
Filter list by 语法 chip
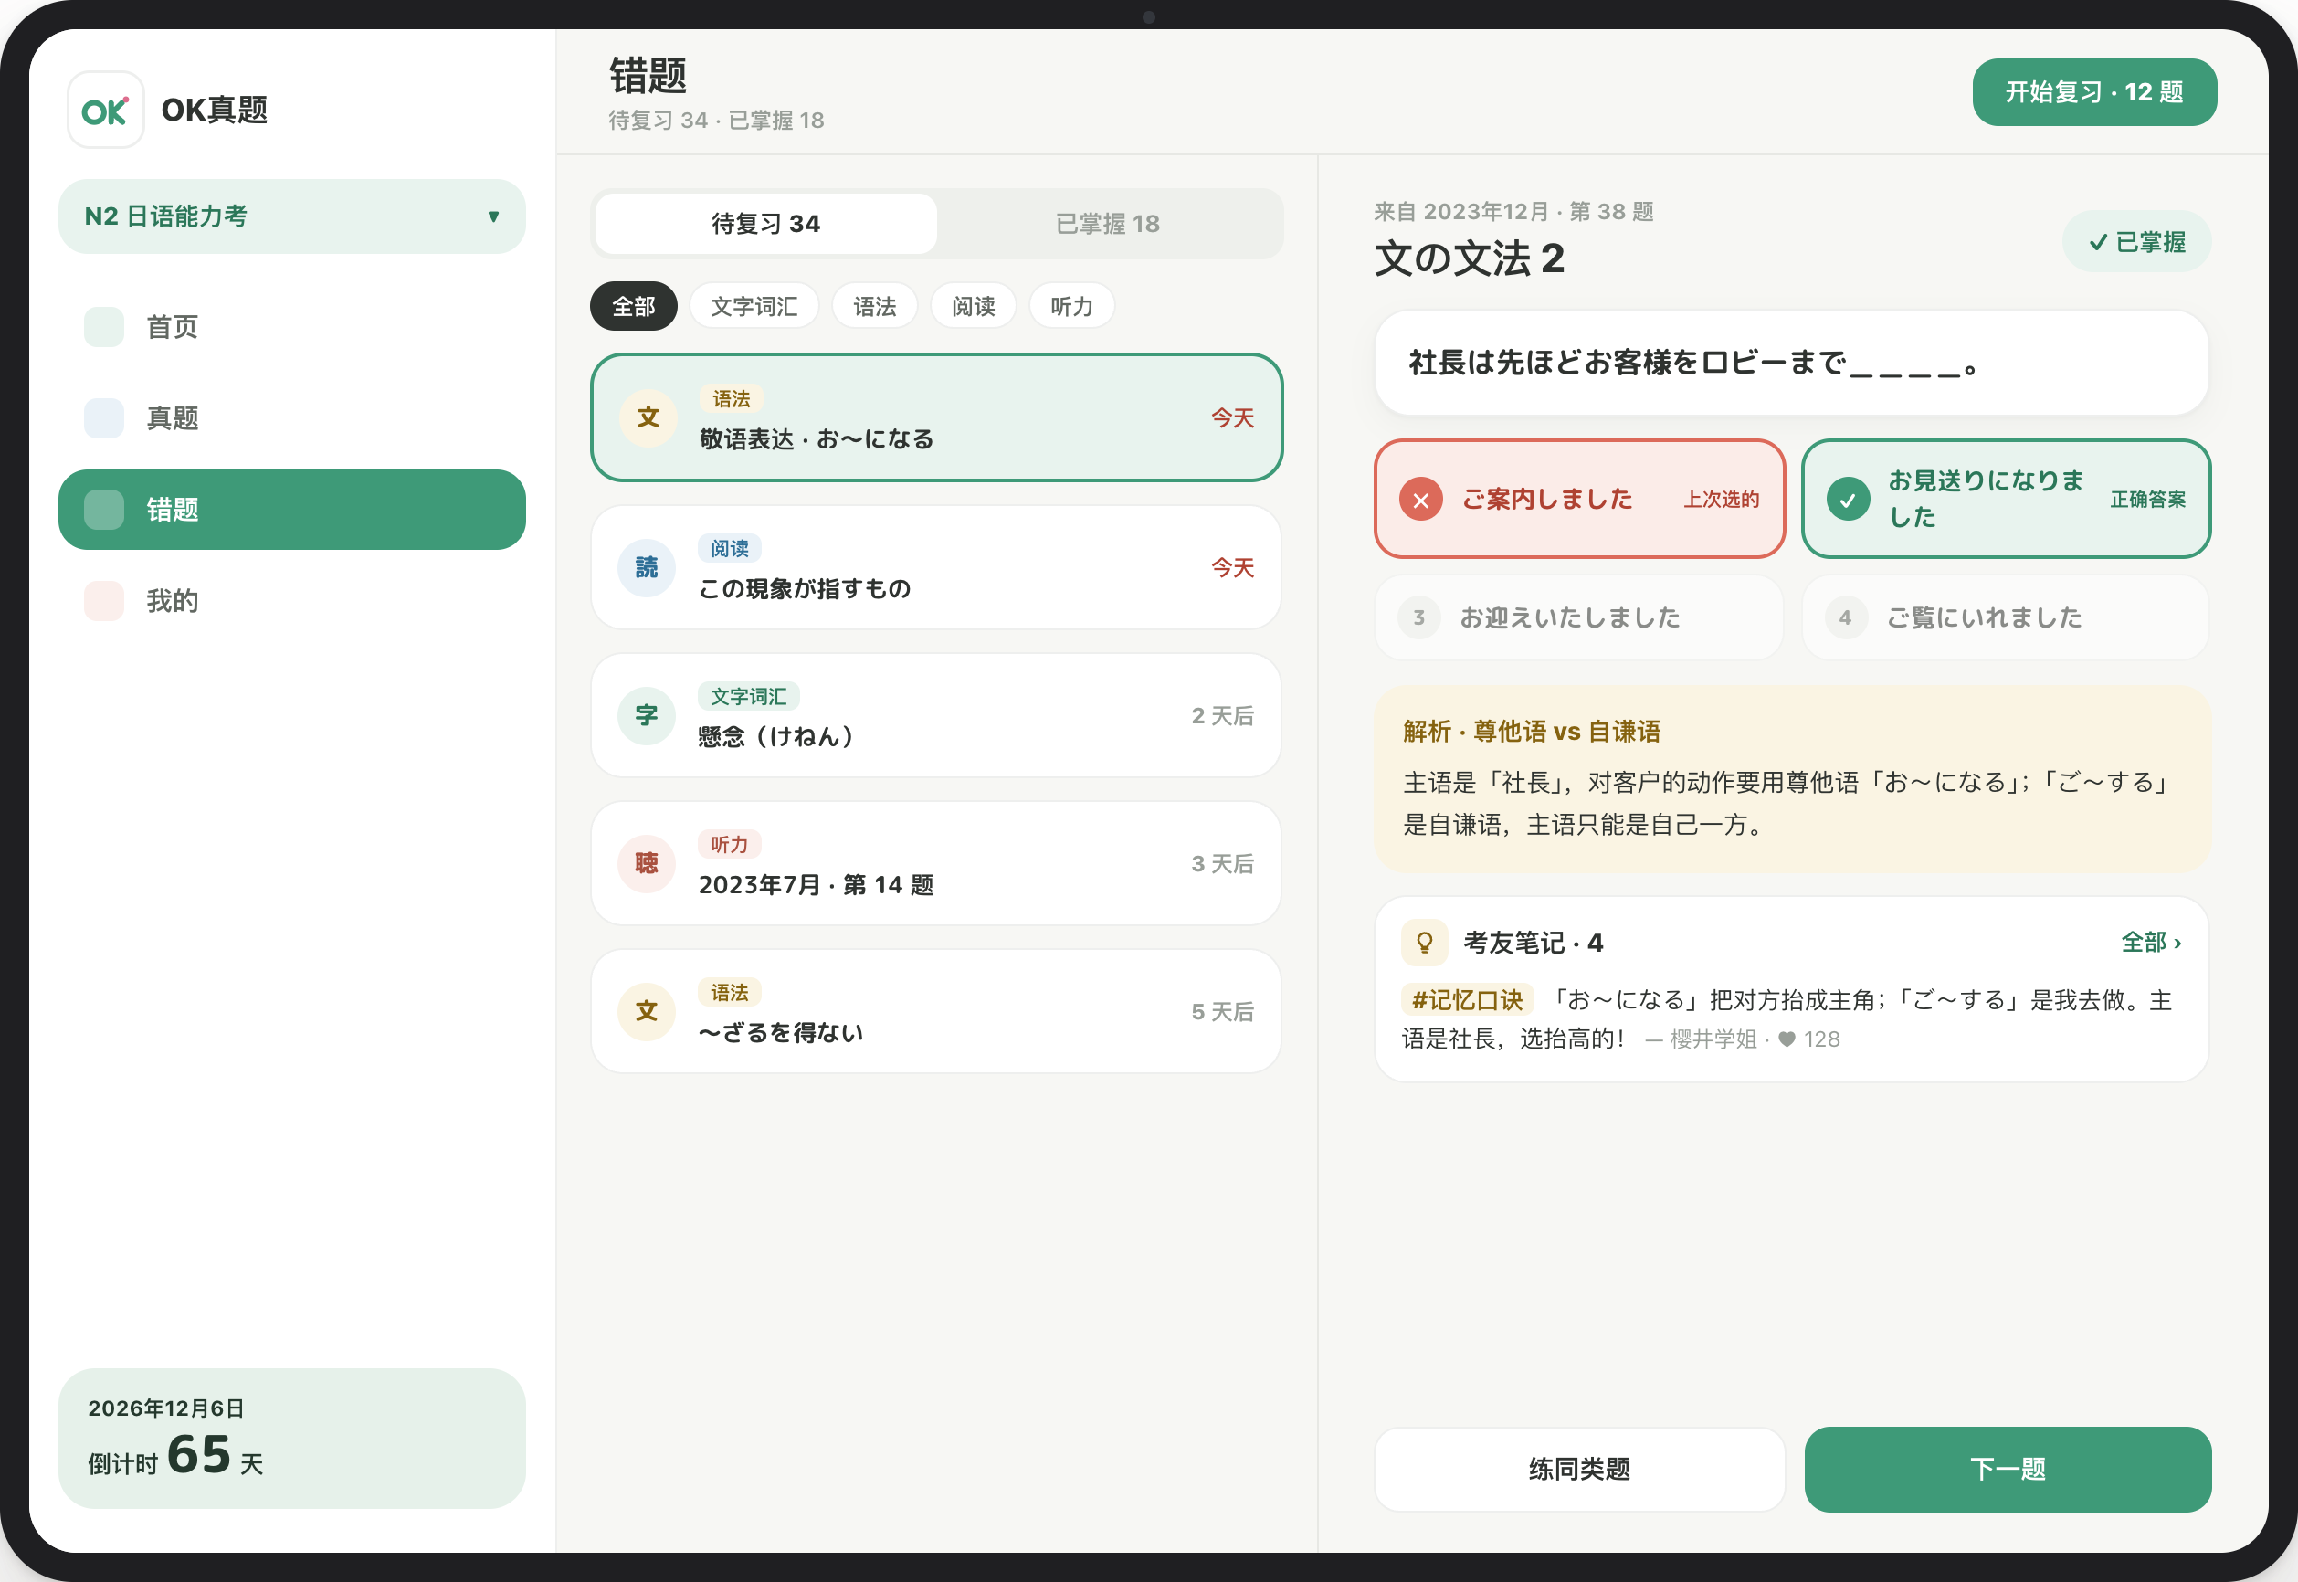(x=875, y=306)
